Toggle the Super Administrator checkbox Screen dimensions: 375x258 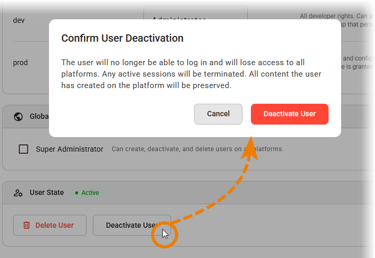23,149
